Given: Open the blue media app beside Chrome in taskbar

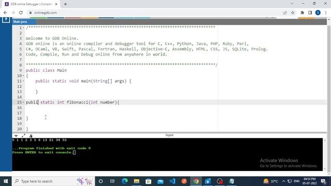Looking at the screenshot, I should pyautogui.click(x=208, y=181).
